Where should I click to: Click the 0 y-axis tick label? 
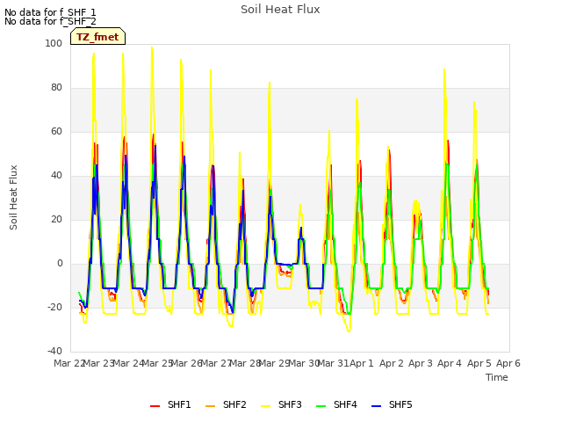[x=60, y=264]
